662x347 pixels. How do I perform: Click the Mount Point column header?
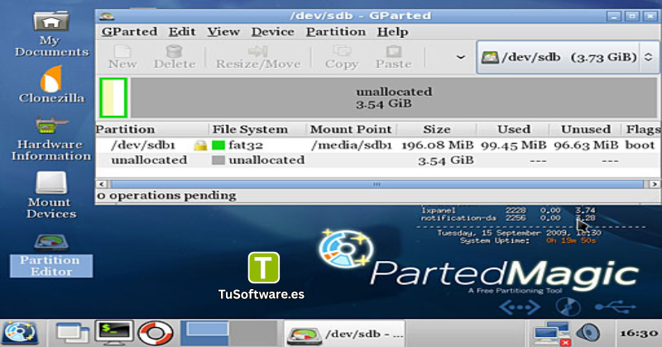click(351, 129)
